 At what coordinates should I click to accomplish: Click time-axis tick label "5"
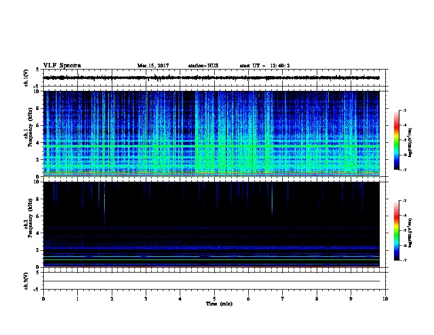(x=214, y=299)
